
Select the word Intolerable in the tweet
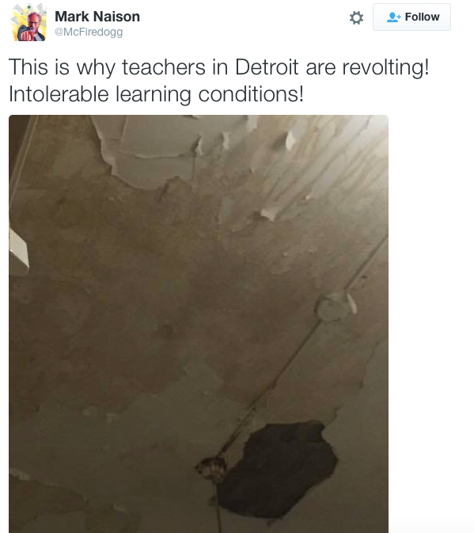pos(59,94)
